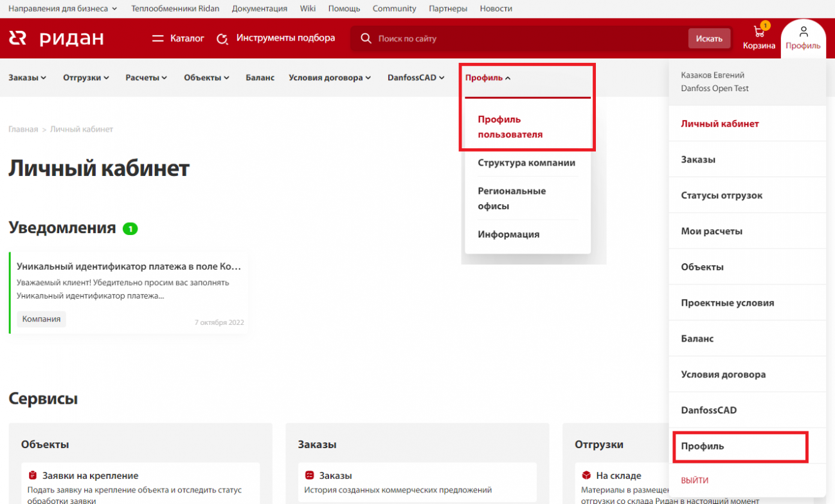This screenshot has height=504, width=835.
Task: Open the Корзина shopping cart icon
Action: [758, 31]
